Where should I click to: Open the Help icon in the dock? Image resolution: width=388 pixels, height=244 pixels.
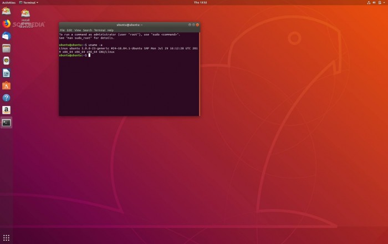[x=6, y=98]
